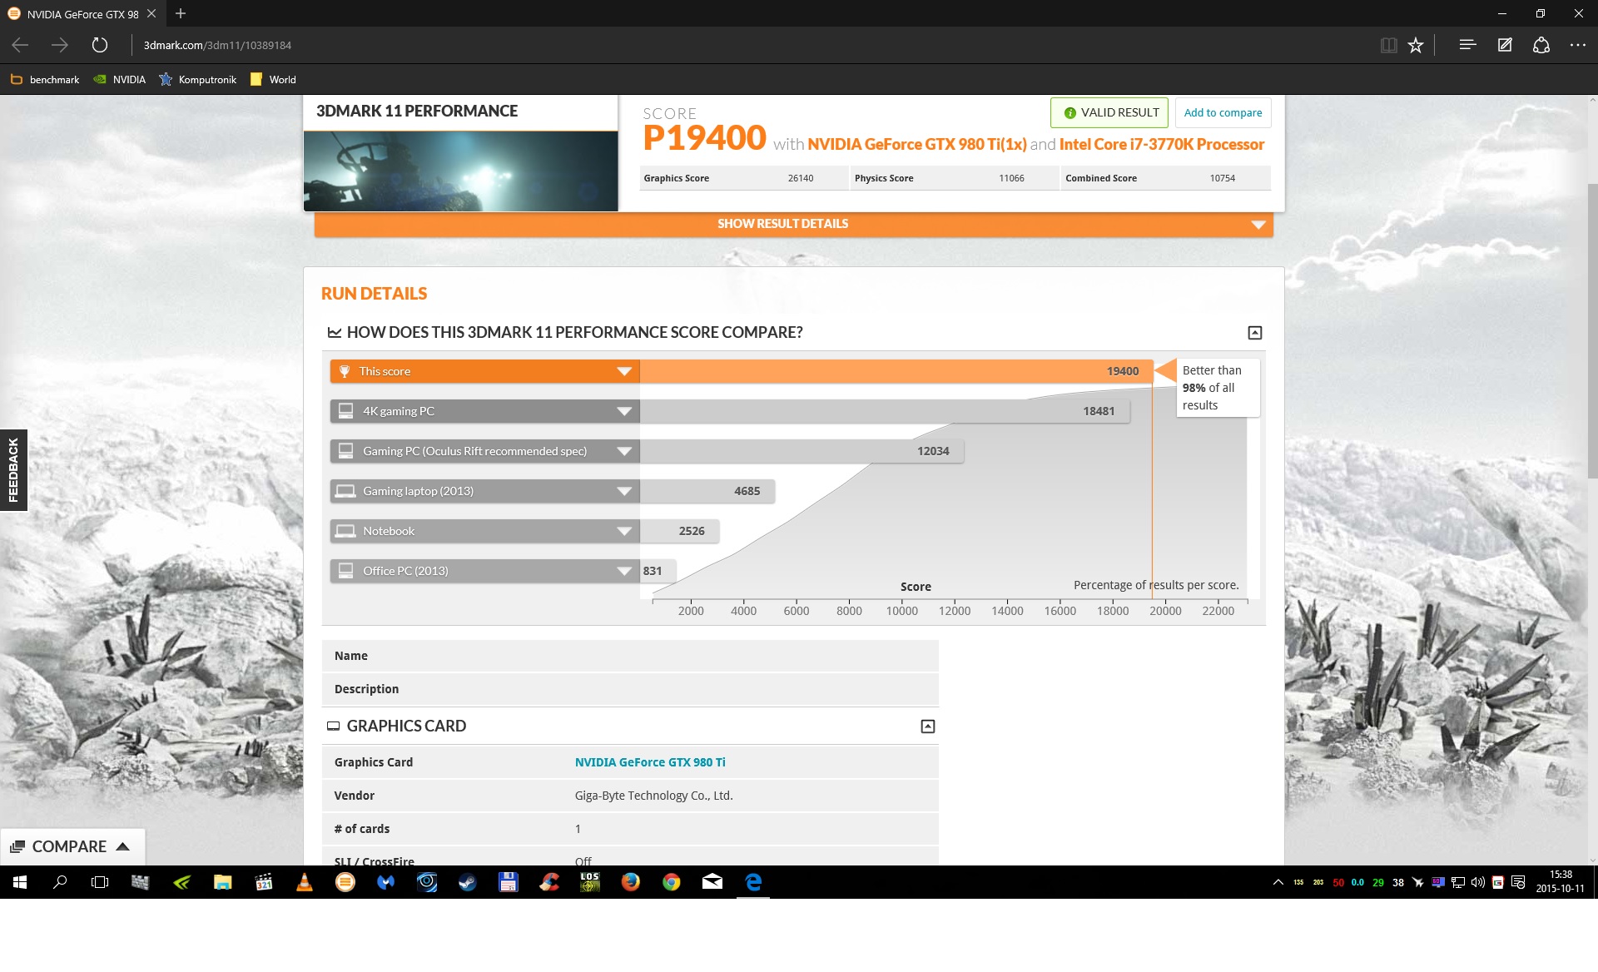
Task: Expand SHOW RESULT DETAILS bar
Action: [794, 224]
